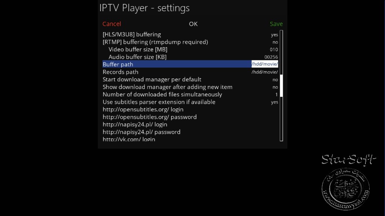The image size is (385, 216).
Task: Select the Records path /hdd/movie/ value
Action: pyautogui.click(x=265, y=72)
